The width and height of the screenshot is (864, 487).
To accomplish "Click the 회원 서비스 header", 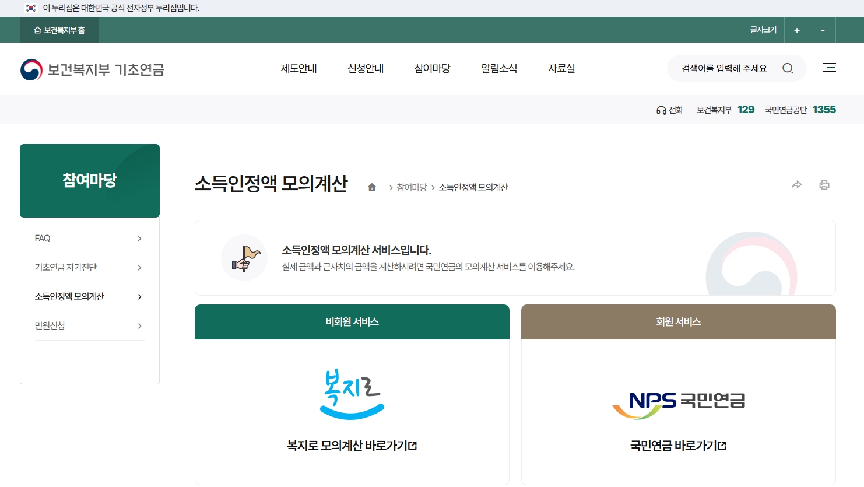I will pyautogui.click(x=679, y=322).
